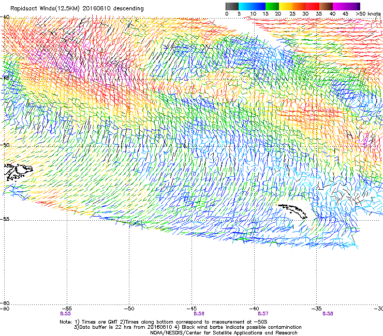Click the -40 longitude label on bottom axis

pyautogui.click(x=254, y=309)
